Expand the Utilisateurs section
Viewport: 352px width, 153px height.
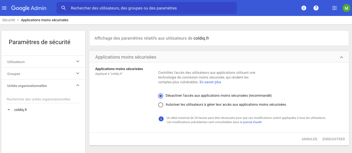(78, 62)
